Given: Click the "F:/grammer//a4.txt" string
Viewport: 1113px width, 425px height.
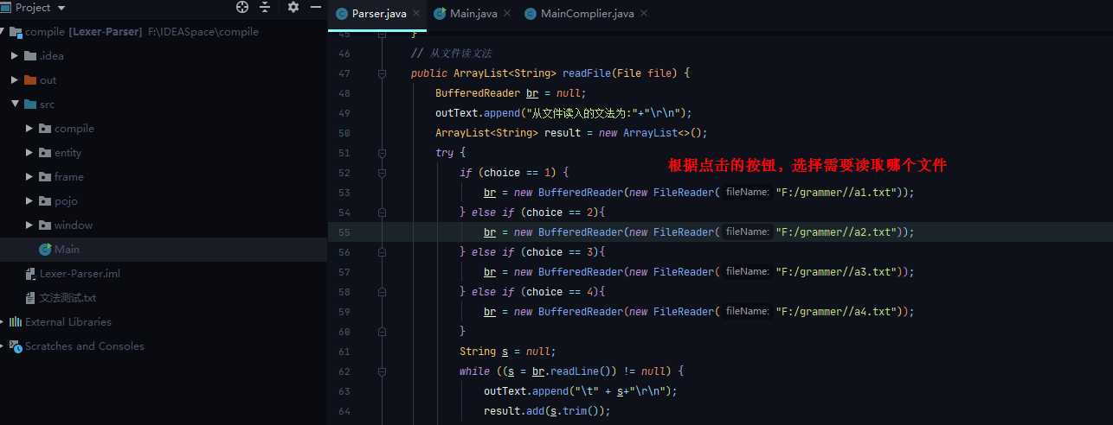Looking at the screenshot, I should point(838,312).
